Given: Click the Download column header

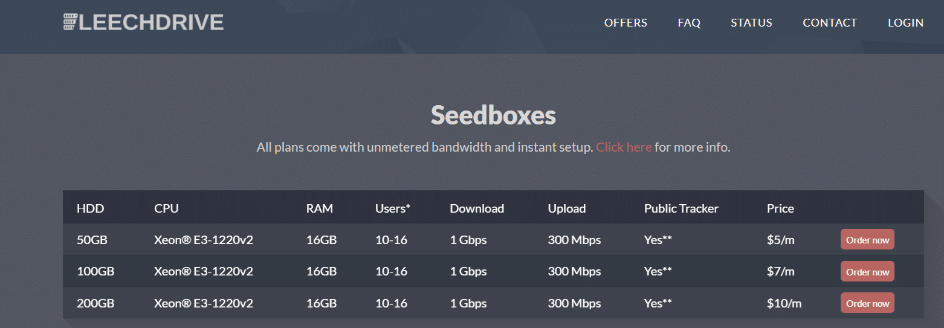Looking at the screenshot, I should (x=477, y=208).
